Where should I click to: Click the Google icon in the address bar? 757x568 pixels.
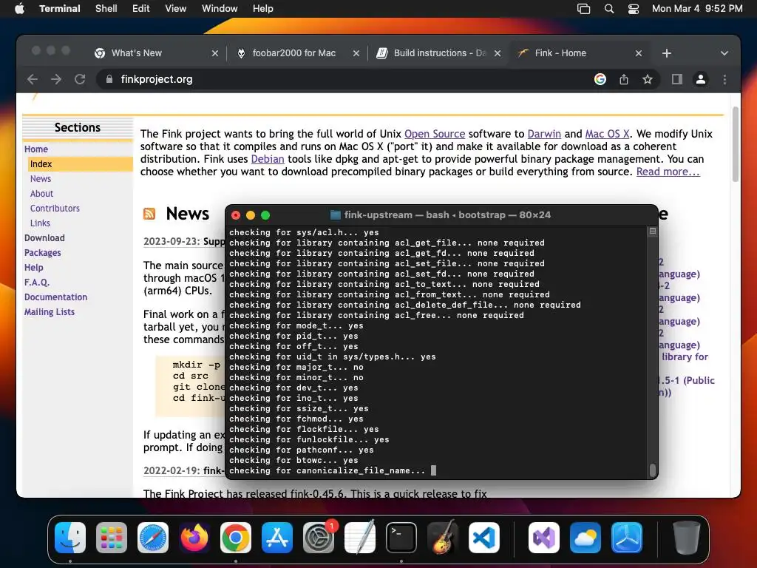click(x=600, y=79)
